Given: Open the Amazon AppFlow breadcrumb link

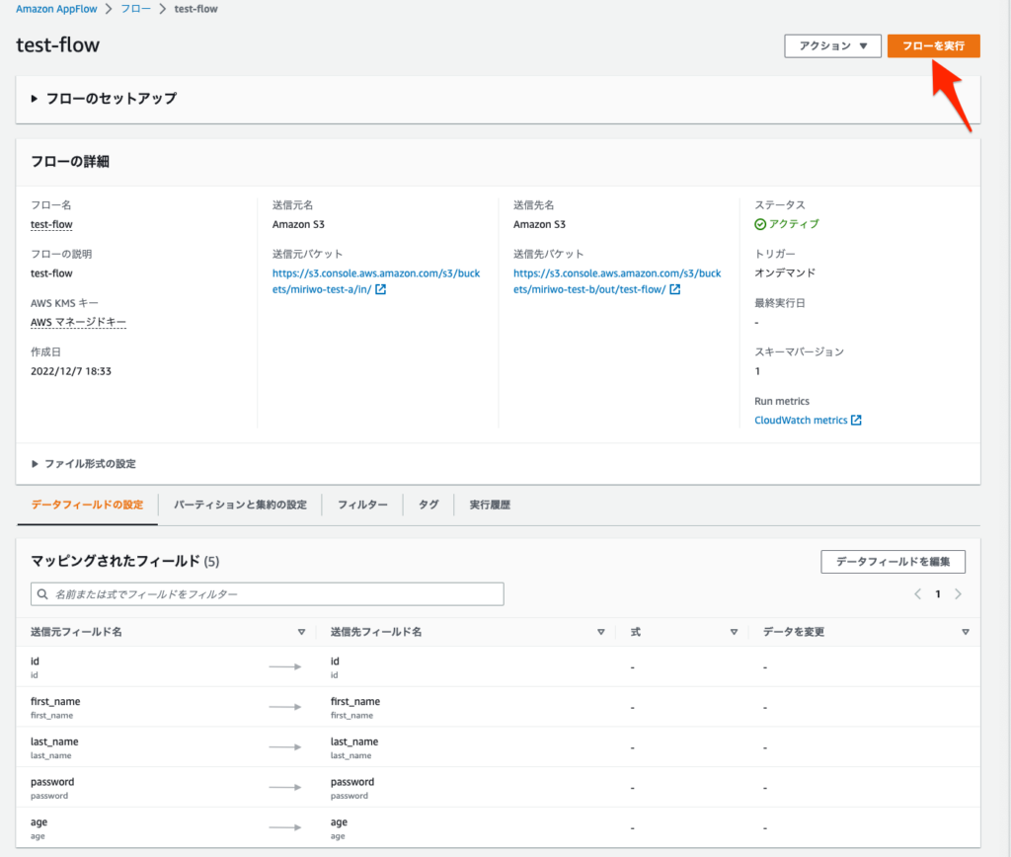Looking at the screenshot, I should [x=56, y=8].
